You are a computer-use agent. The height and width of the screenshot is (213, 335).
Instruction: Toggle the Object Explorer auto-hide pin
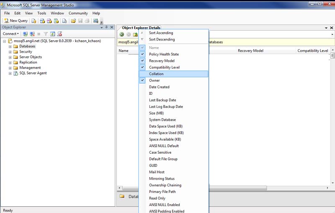click(x=106, y=27)
